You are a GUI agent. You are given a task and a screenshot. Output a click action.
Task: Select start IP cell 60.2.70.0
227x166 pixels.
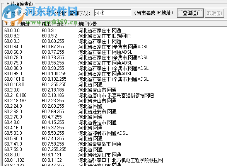(13, 117)
